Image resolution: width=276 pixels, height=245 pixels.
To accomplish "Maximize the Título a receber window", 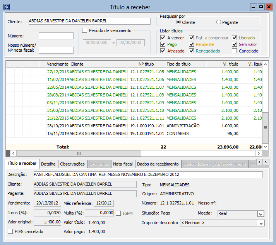I will tap(261, 7).
